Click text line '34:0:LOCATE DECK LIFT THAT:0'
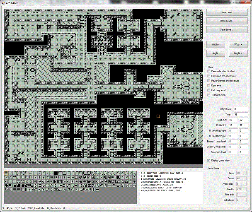Screen dimensions: 252x212 click(161, 188)
